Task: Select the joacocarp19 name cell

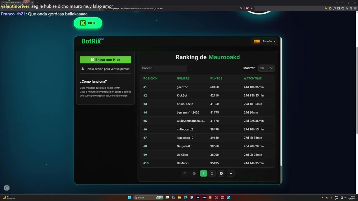Action: (x=185, y=138)
